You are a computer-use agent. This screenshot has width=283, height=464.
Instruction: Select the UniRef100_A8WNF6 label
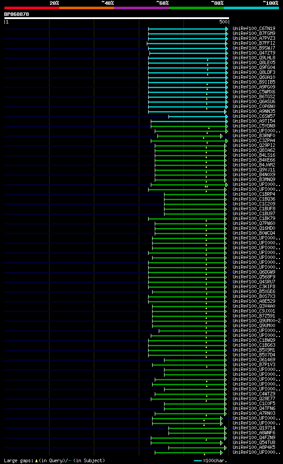tap(254, 433)
